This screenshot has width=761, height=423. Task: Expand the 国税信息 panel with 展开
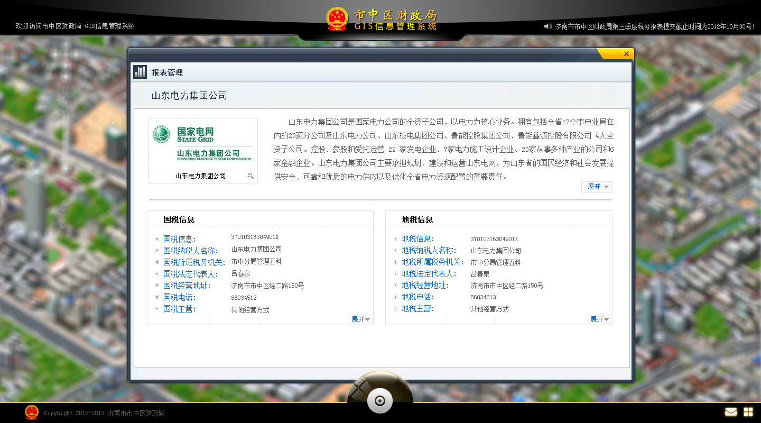click(361, 319)
